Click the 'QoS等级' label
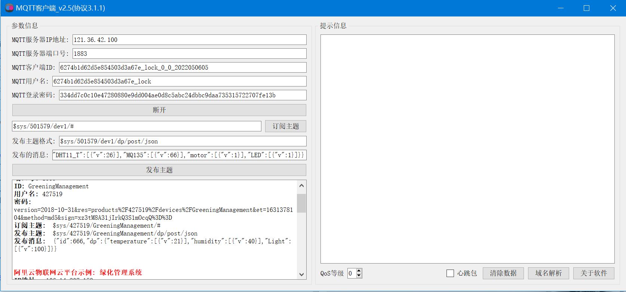Viewport: 626px width, 292px height. click(332, 273)
